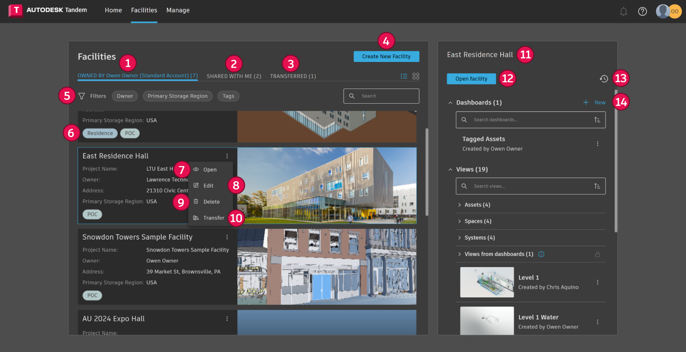Open the Tags filter
The height and width of the screenshot is (352, 686).
click(x=229, y=96)
